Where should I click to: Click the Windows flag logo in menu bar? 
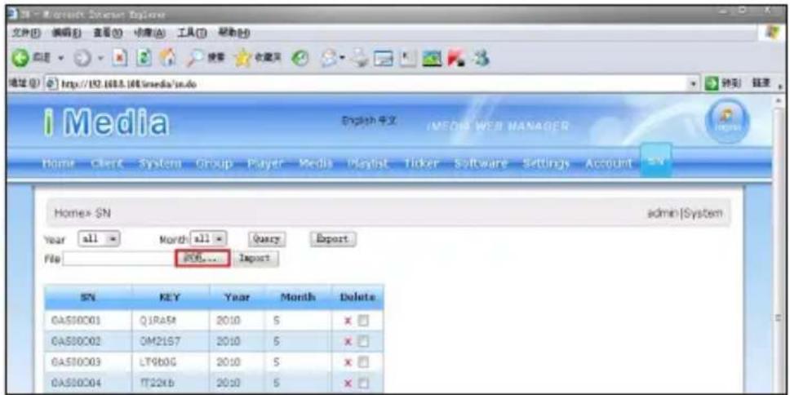point(771,33)
